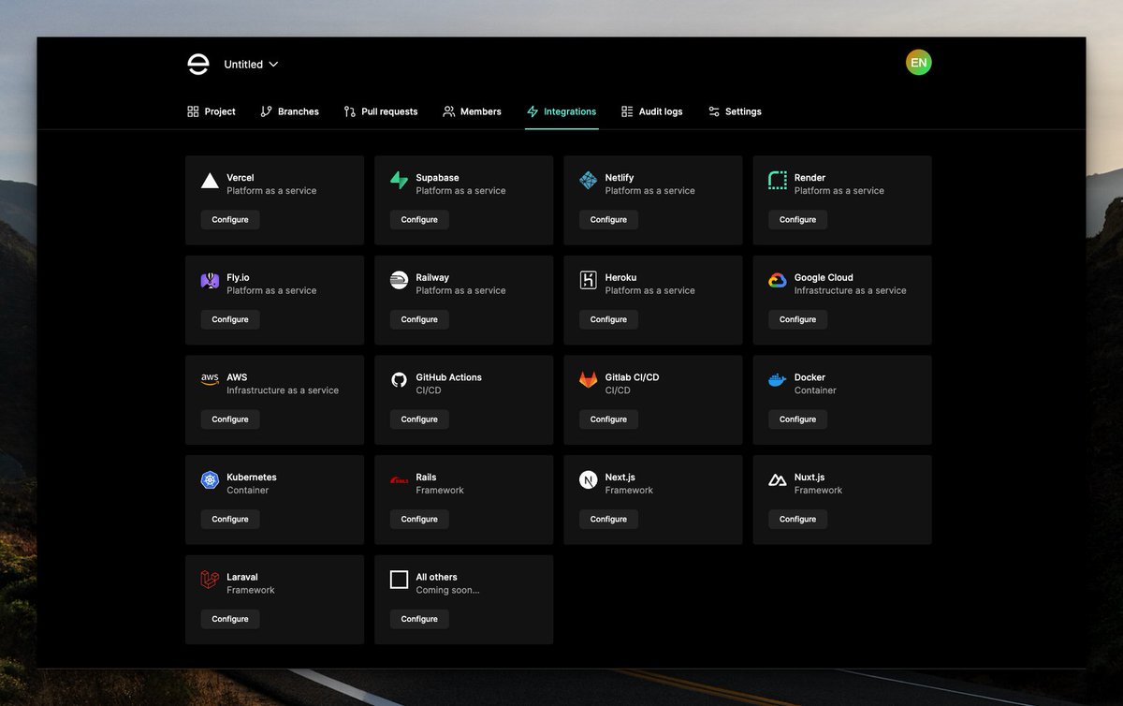Configure the Render integration
Viewport: 1123px width, 706px height.
coord(797,220)
